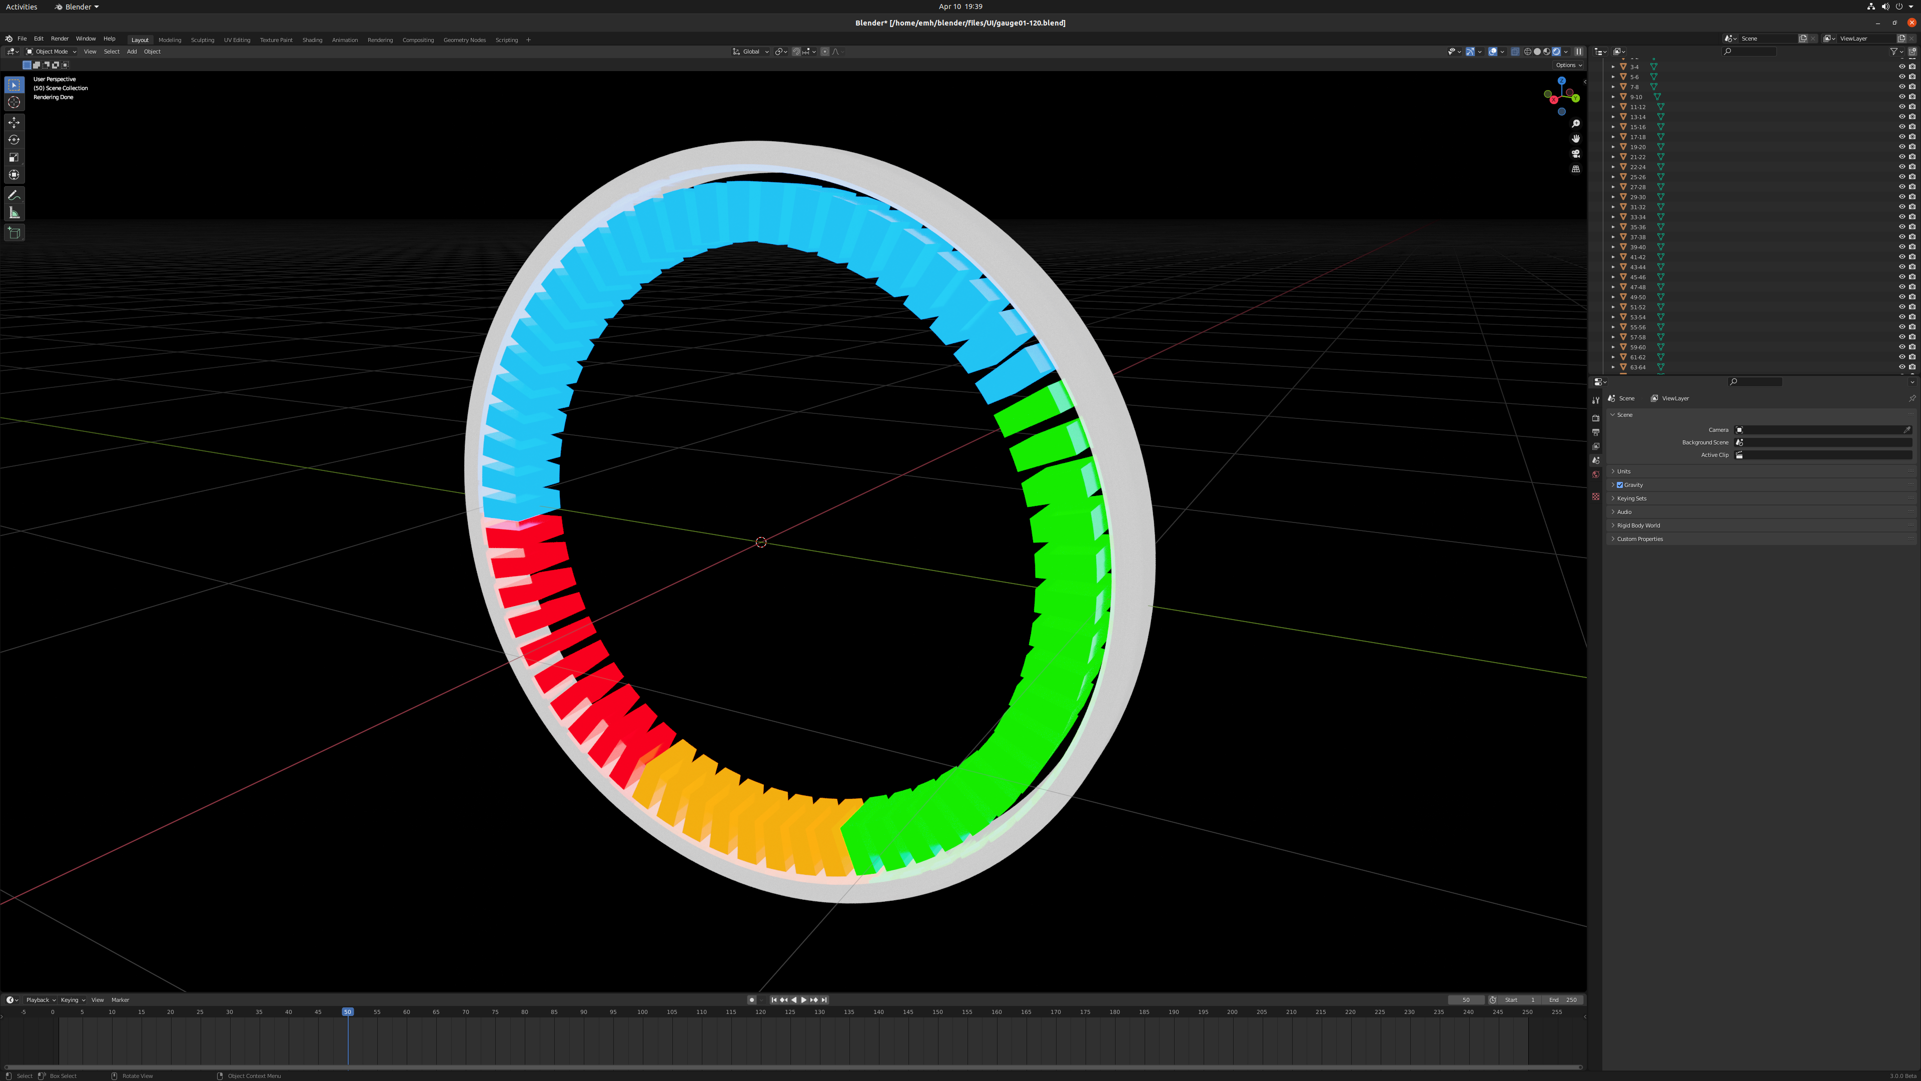
Task: Open the Object Mode dropdown
Action: pyautogui.click(x=52, y=52)
